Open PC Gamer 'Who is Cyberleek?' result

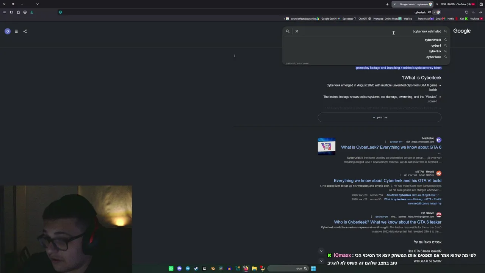[388, 222]
